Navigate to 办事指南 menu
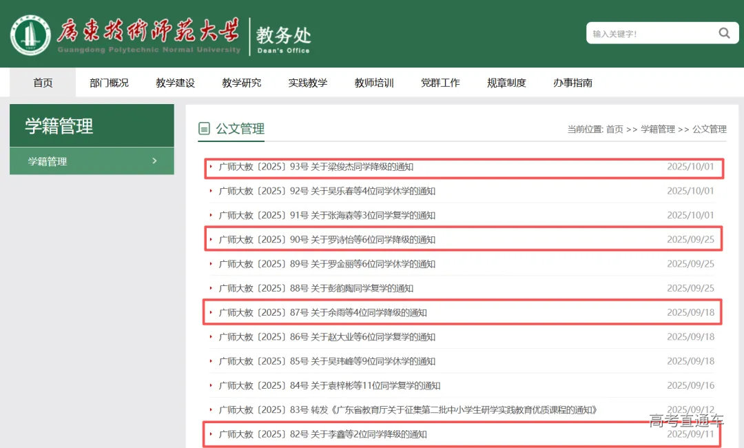 click(572, 83)
